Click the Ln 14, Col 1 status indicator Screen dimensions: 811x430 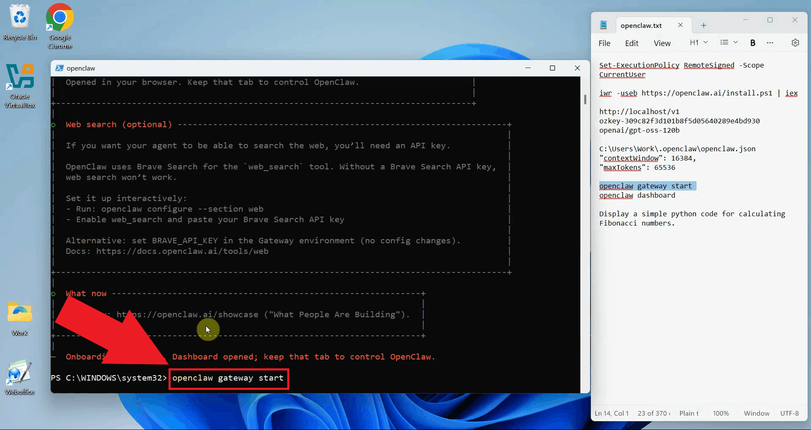coord(611,413)
